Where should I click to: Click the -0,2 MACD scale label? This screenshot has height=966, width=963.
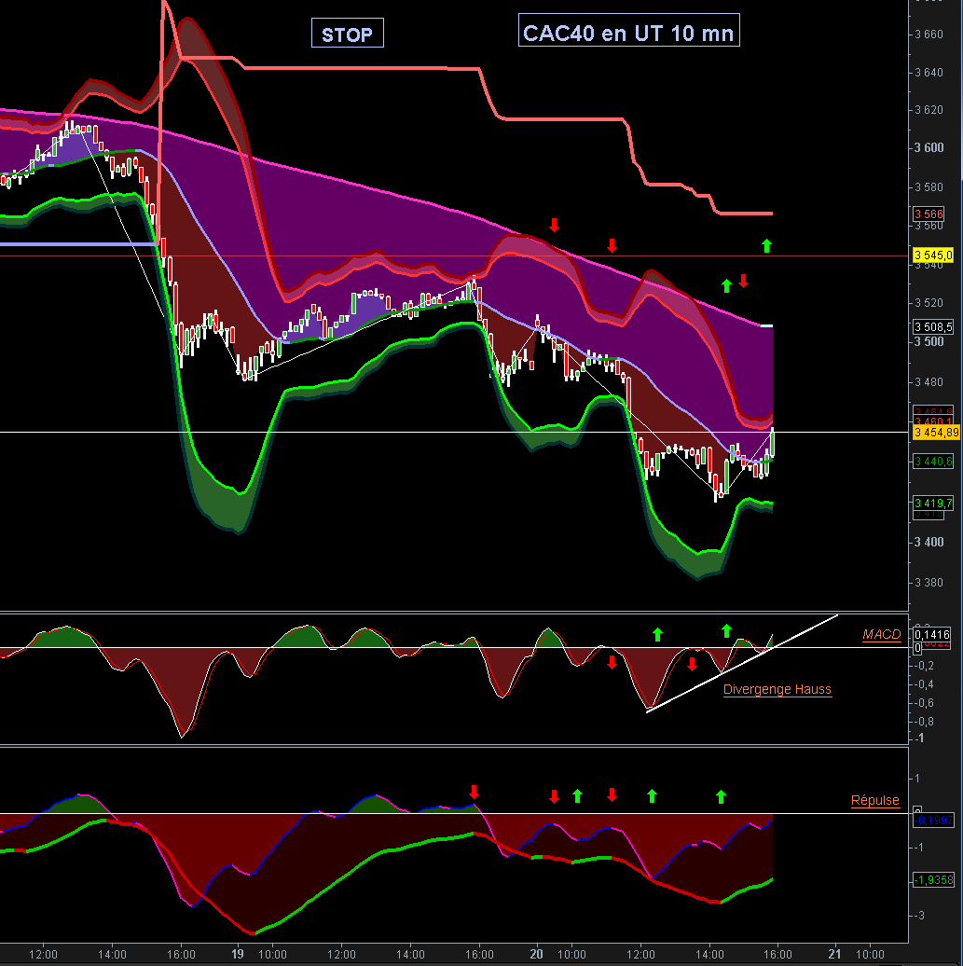click(x=924, y=666)
